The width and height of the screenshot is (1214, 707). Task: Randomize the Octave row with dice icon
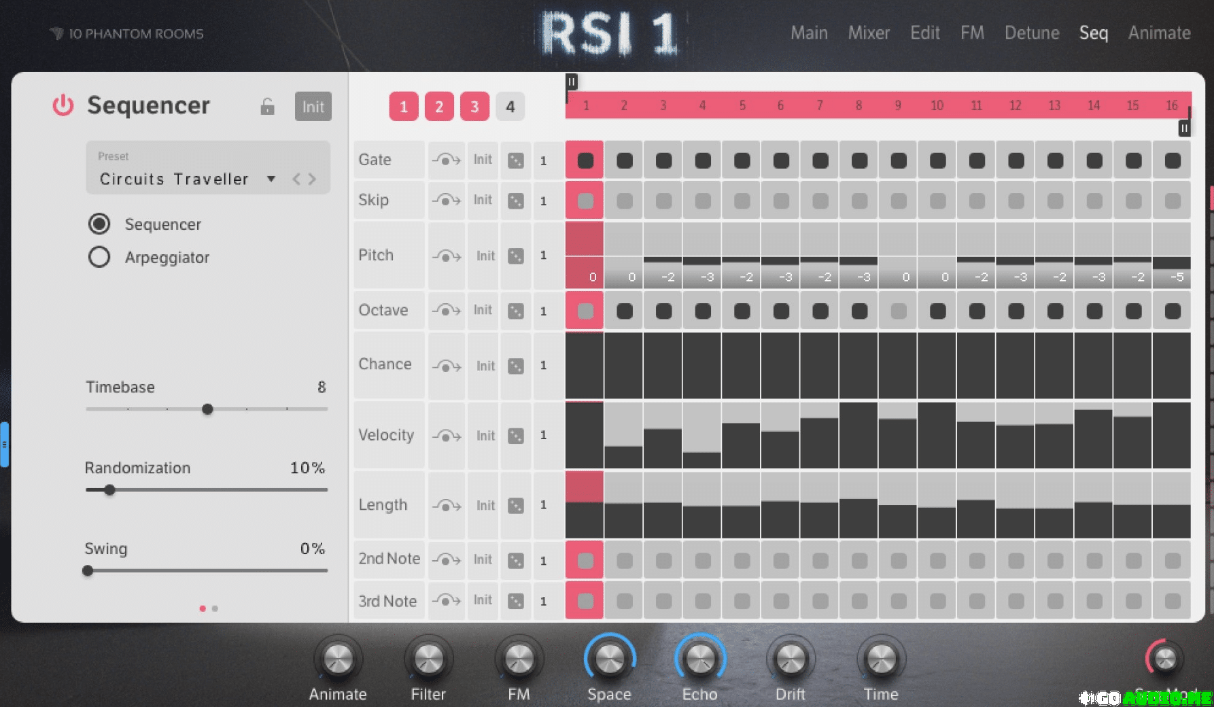coord(516,311)
